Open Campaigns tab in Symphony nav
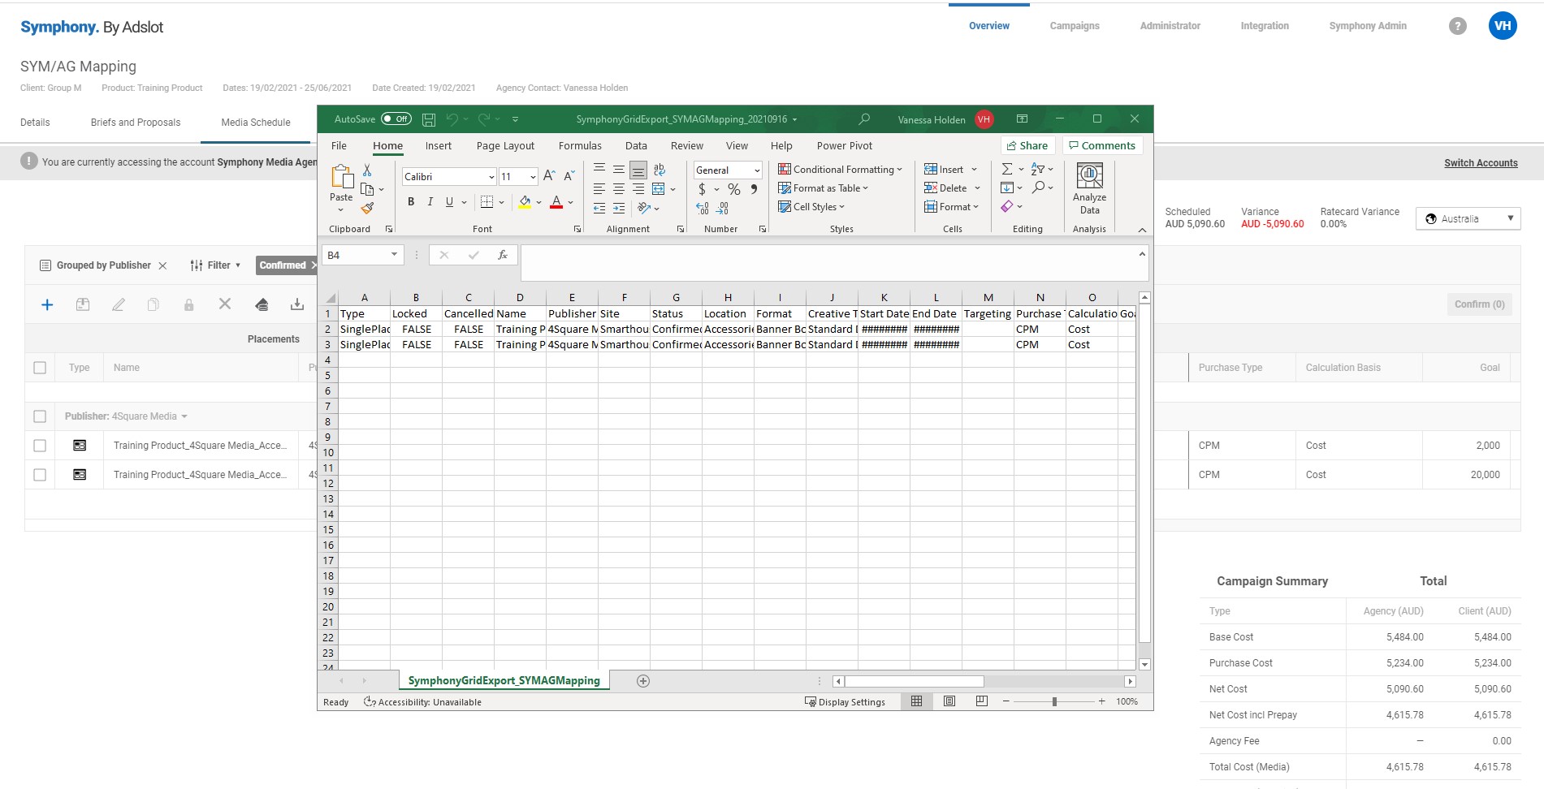Viewport: 1544px width, 789px height. point(1074,26)
